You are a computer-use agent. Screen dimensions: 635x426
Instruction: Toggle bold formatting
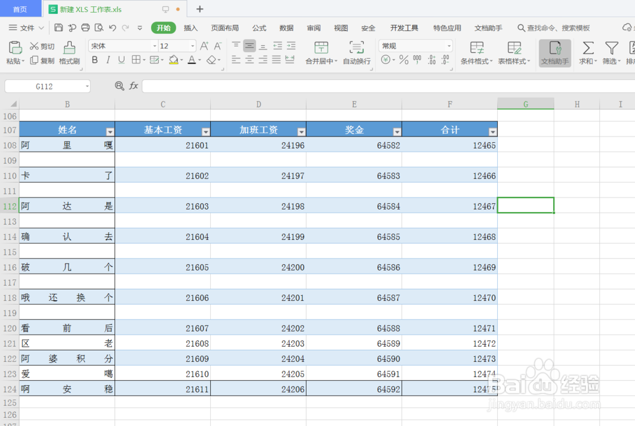point(95,60)
